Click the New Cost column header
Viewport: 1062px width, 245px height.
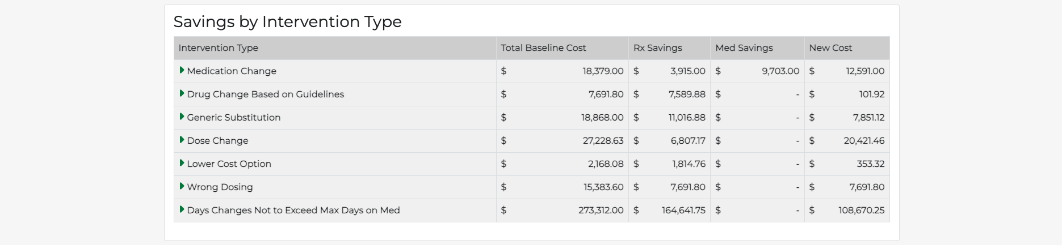coord(830,48)
